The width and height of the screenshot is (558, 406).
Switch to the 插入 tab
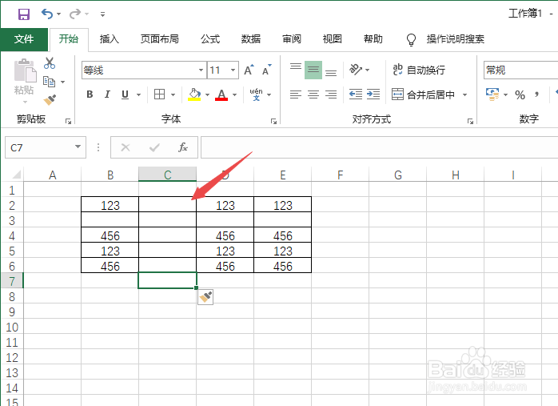click(x=109, y=39)
